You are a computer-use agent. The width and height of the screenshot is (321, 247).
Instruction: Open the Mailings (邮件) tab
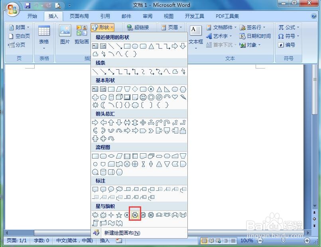tap(126, 16)
